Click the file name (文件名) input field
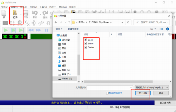The image size is (176, 112). (110, 88)
